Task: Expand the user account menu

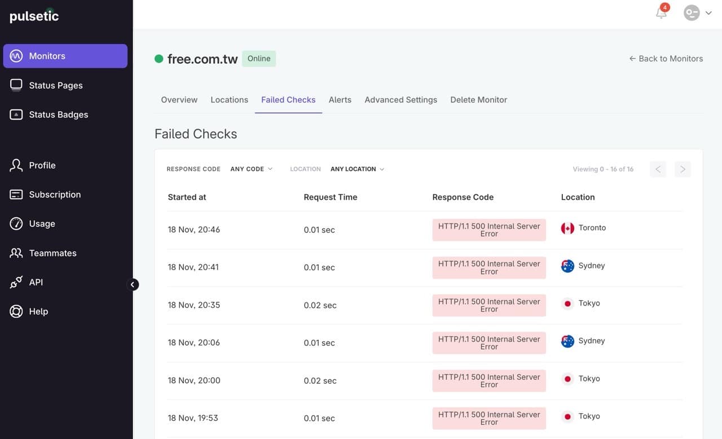Action: tap(698, 12)
